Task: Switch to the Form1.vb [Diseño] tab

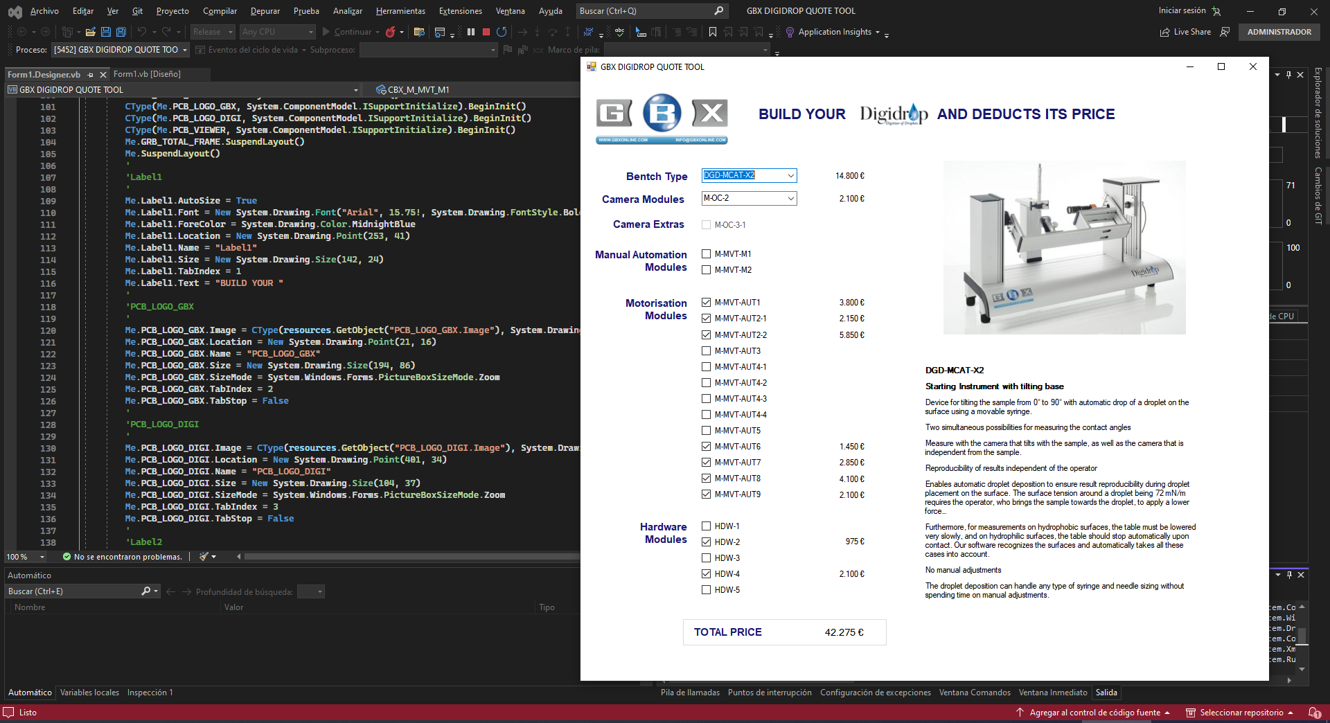Action: click(x=147, y=74)
